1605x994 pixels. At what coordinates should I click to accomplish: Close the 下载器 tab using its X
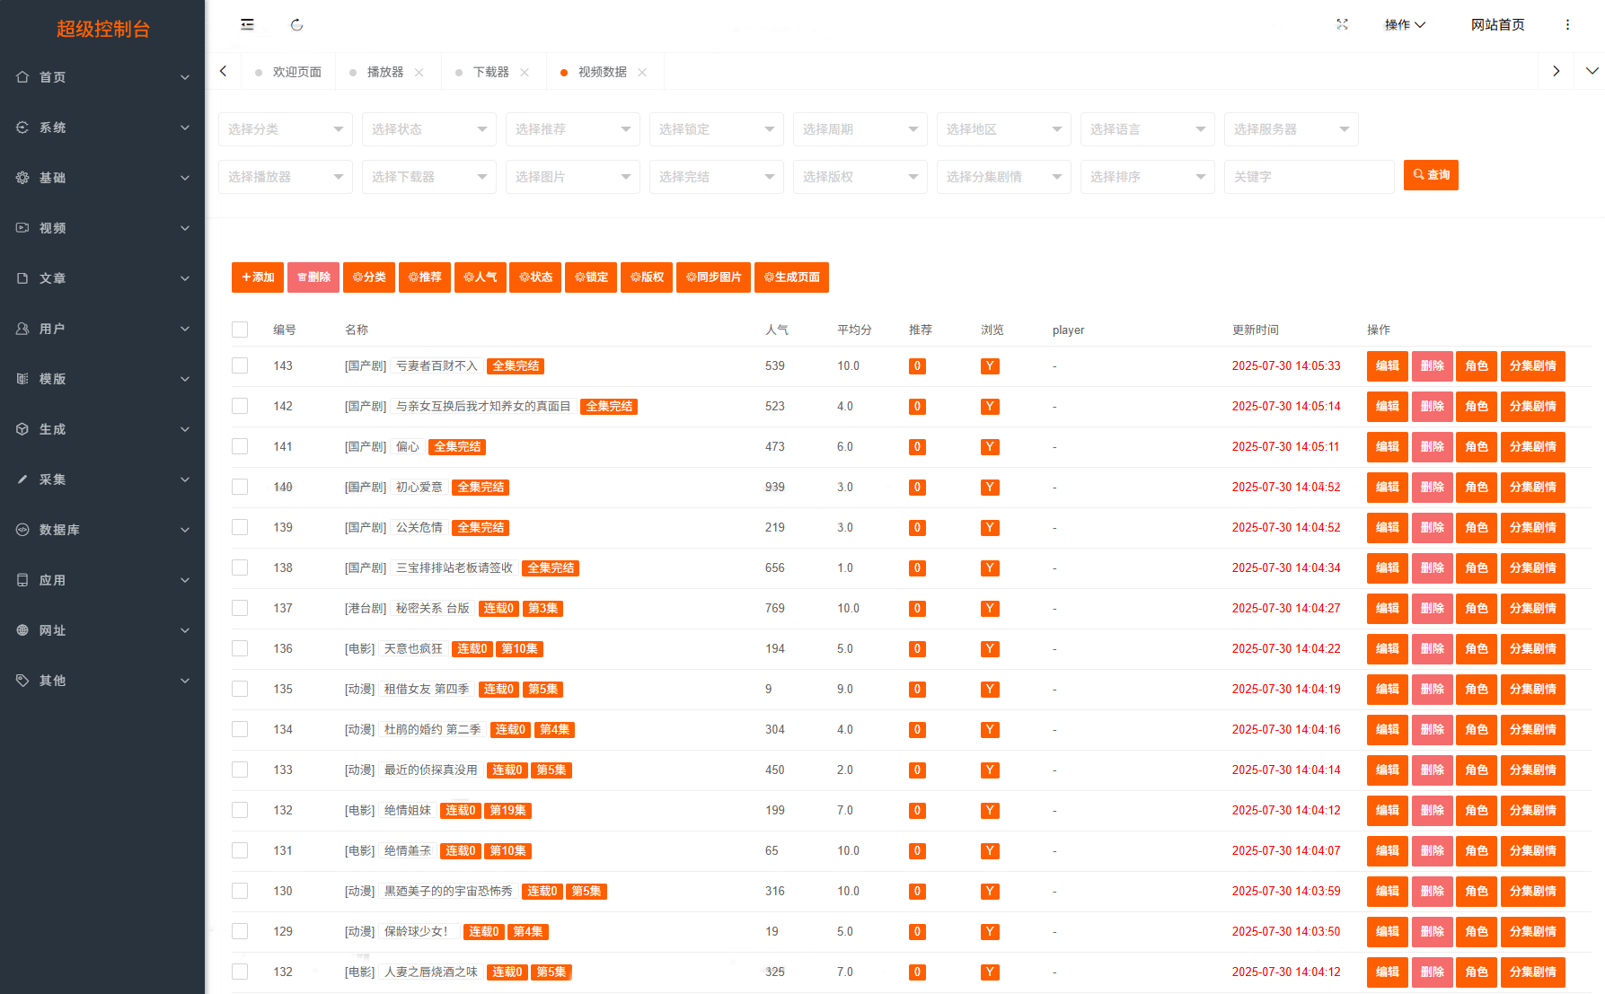[525, 73]
